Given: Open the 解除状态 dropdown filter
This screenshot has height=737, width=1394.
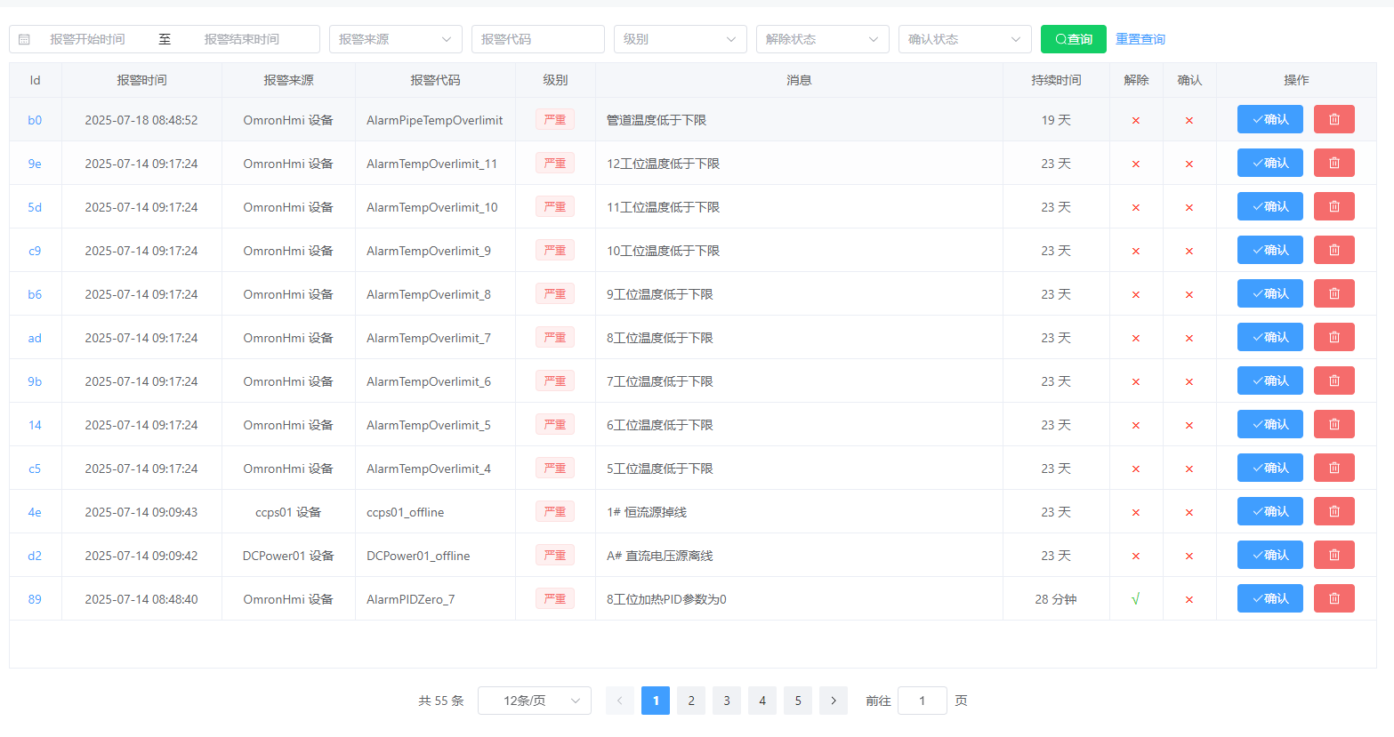Looking at the screenshot, I should (822, 39).
